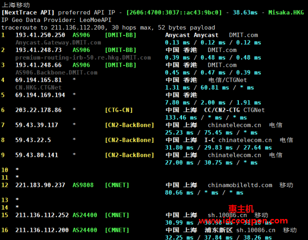Image resolution: width=308 pixels, height=240 pixels.
Task: Click the 'AS9808' ASN
Action: pyautogui.click(x=83, y=185)
